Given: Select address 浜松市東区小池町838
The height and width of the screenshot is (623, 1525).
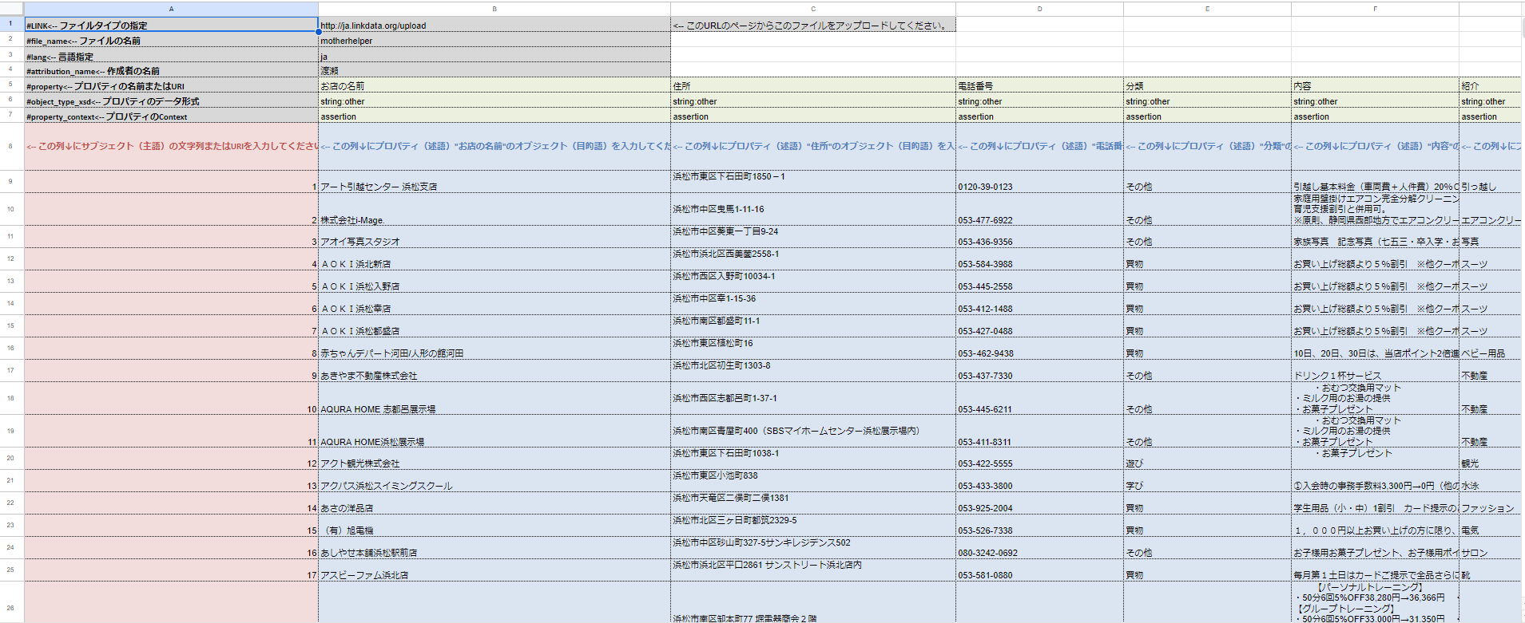Looking at the screenshot, I should pos(813,481).
